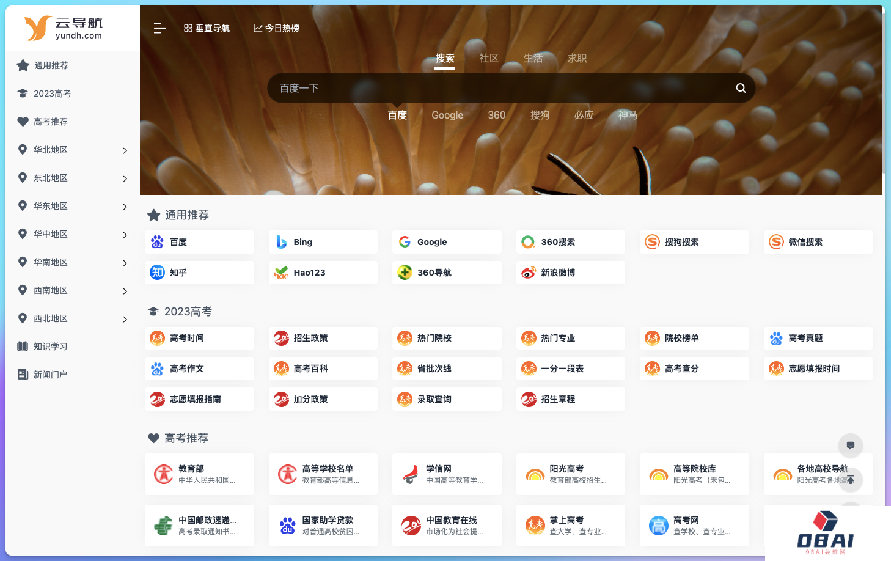Open the Bing search shortcut
This screenshot has width=891, height=561.
pyautogui.click(x=323, y=242)
